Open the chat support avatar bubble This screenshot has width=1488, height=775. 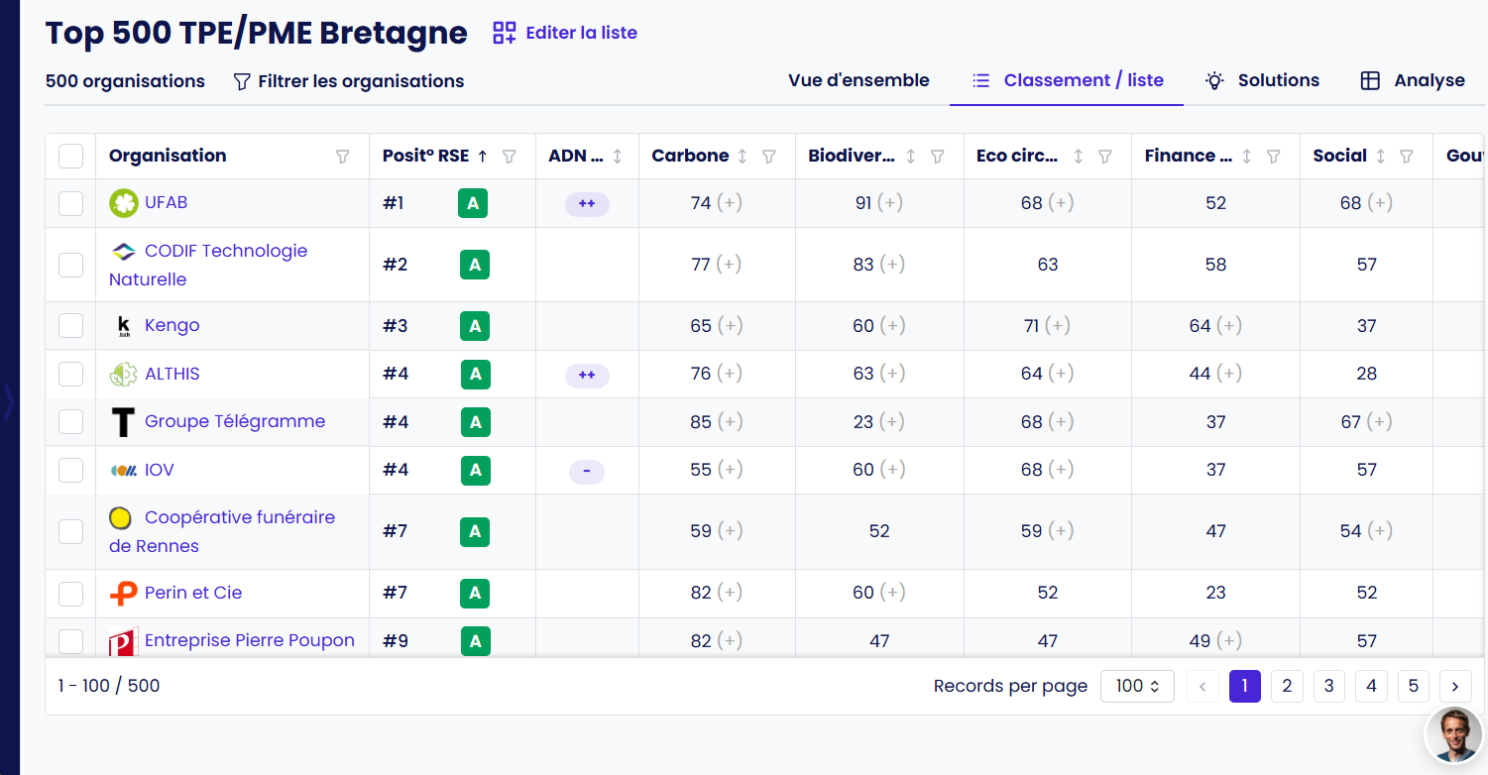pos(1452,735)
